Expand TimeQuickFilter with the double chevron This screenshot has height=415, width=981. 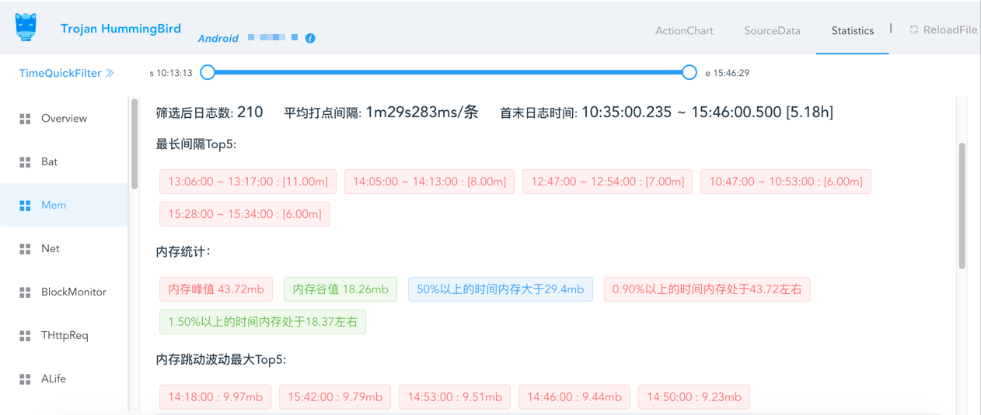[110, 73]
